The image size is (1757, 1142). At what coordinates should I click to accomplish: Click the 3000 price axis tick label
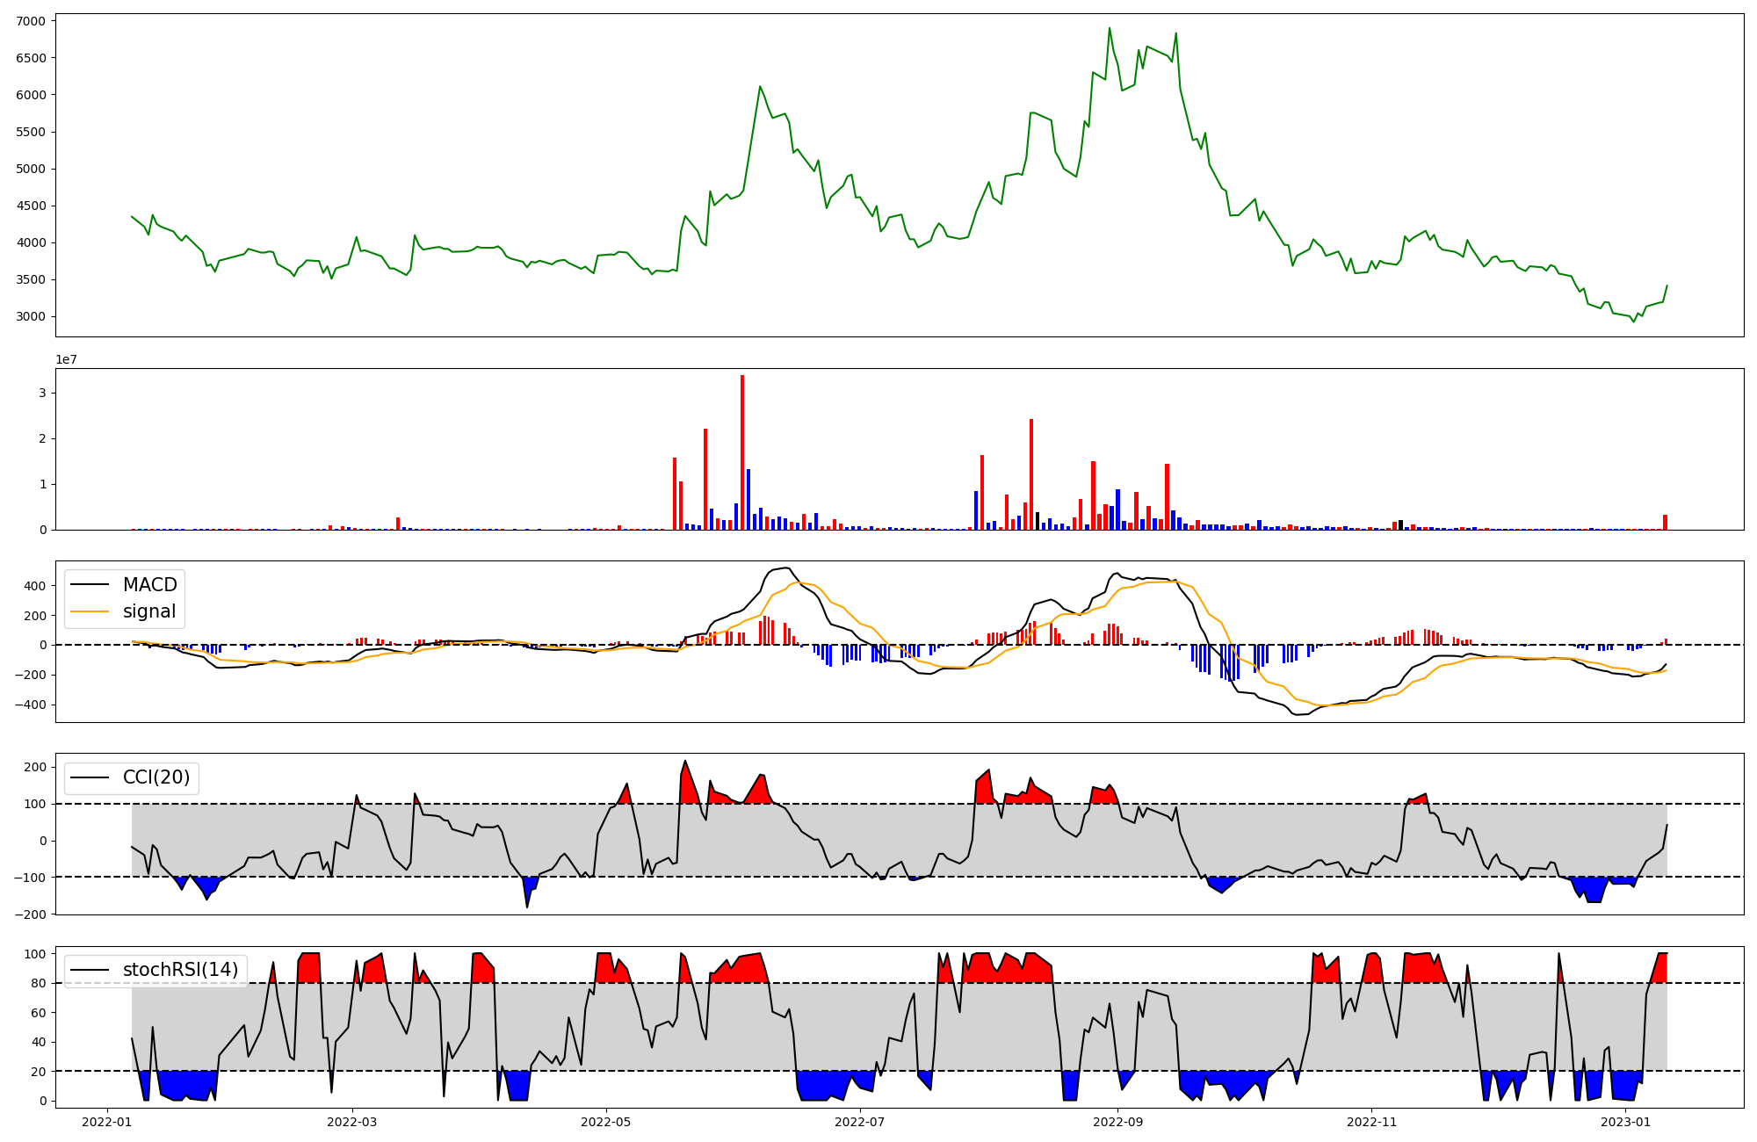point(33,317)
